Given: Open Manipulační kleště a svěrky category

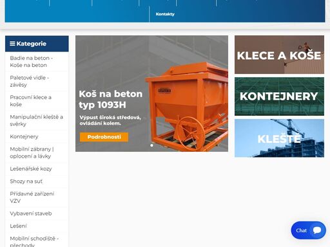Looking at the screenshot, I should click(37, 120).
